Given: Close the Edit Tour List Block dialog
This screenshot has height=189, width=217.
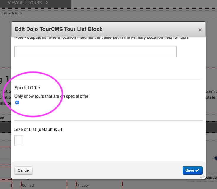Looking at the screenshot, I should point(200,30).
